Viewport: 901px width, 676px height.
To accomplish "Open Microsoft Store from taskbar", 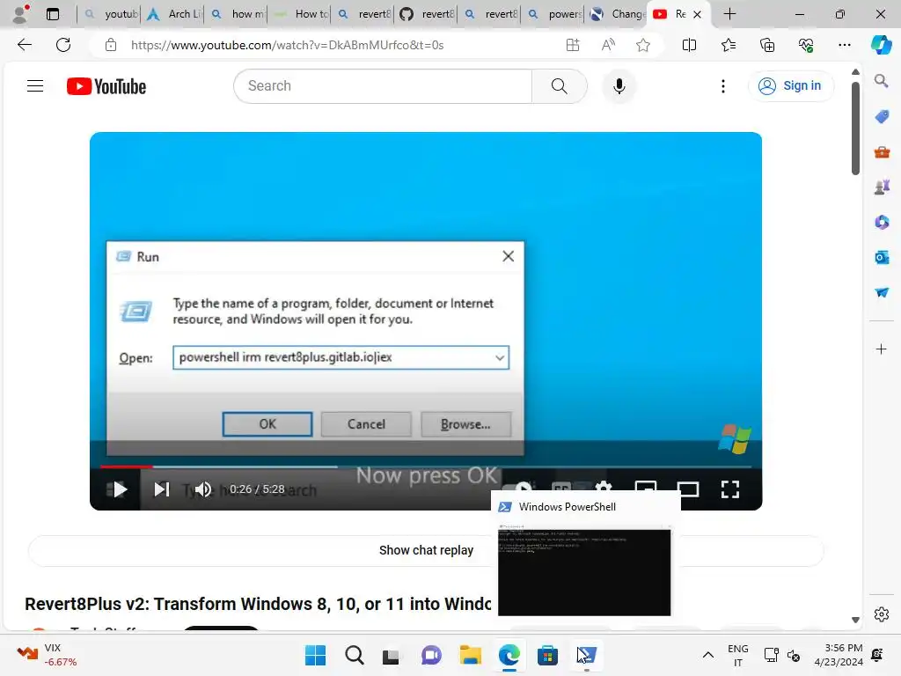I will click(x=547, y=655).
